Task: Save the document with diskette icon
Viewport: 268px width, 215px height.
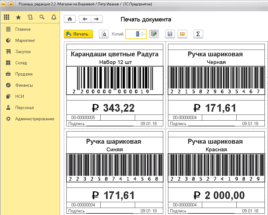Action: (x=170, y=34)
